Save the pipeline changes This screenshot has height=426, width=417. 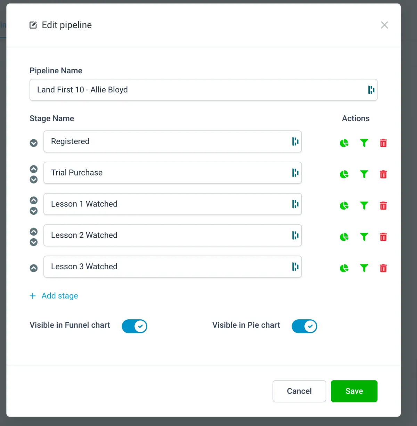[354, 391]
